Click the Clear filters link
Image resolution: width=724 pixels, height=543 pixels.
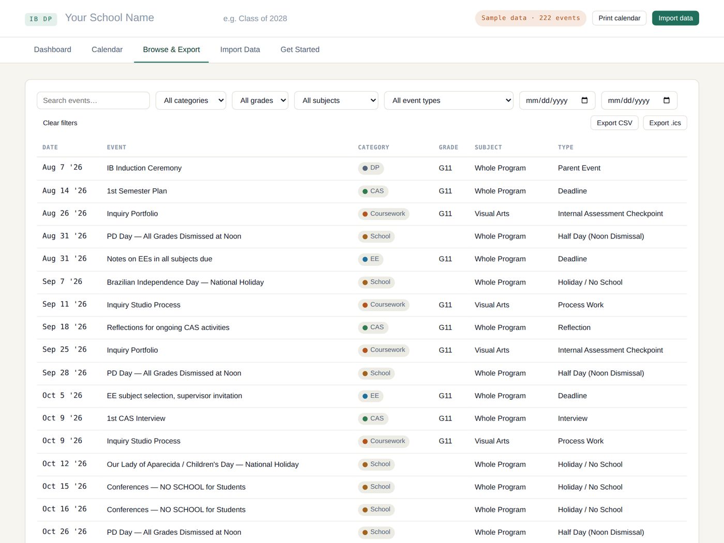point(60,123)
